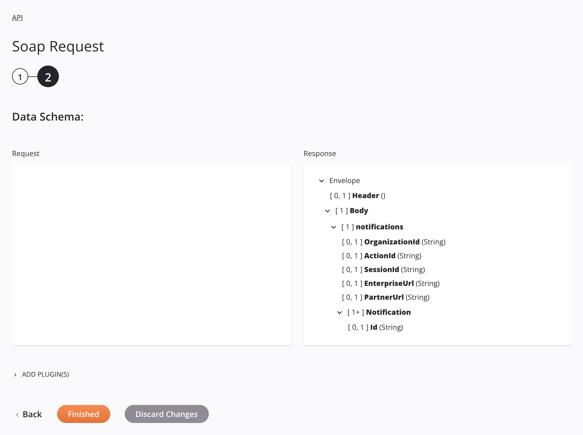The image size is (583, 435).
Task: Click the collapse arrow on Body
Action: [328, 211]
